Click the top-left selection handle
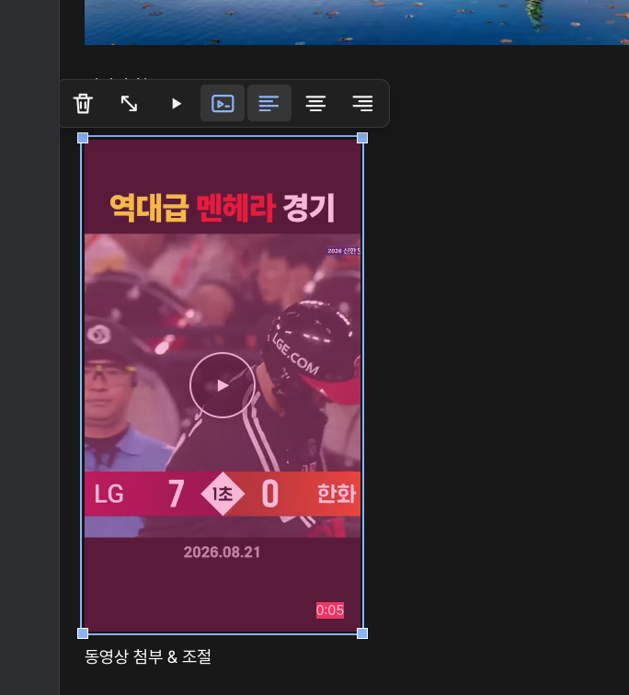629x695 pixels. tap(83, 138)
